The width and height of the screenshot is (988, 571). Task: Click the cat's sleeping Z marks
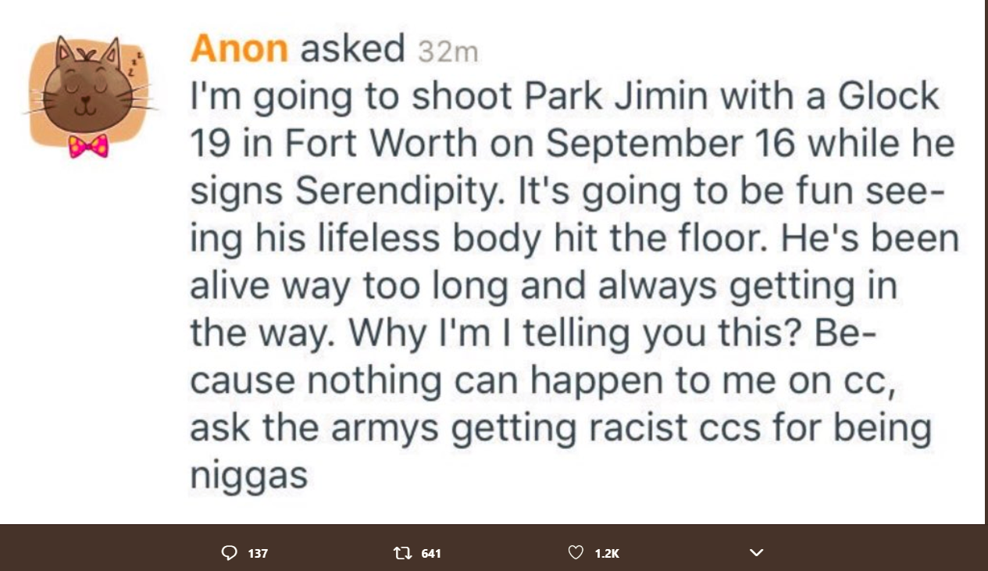click(137, 62)
